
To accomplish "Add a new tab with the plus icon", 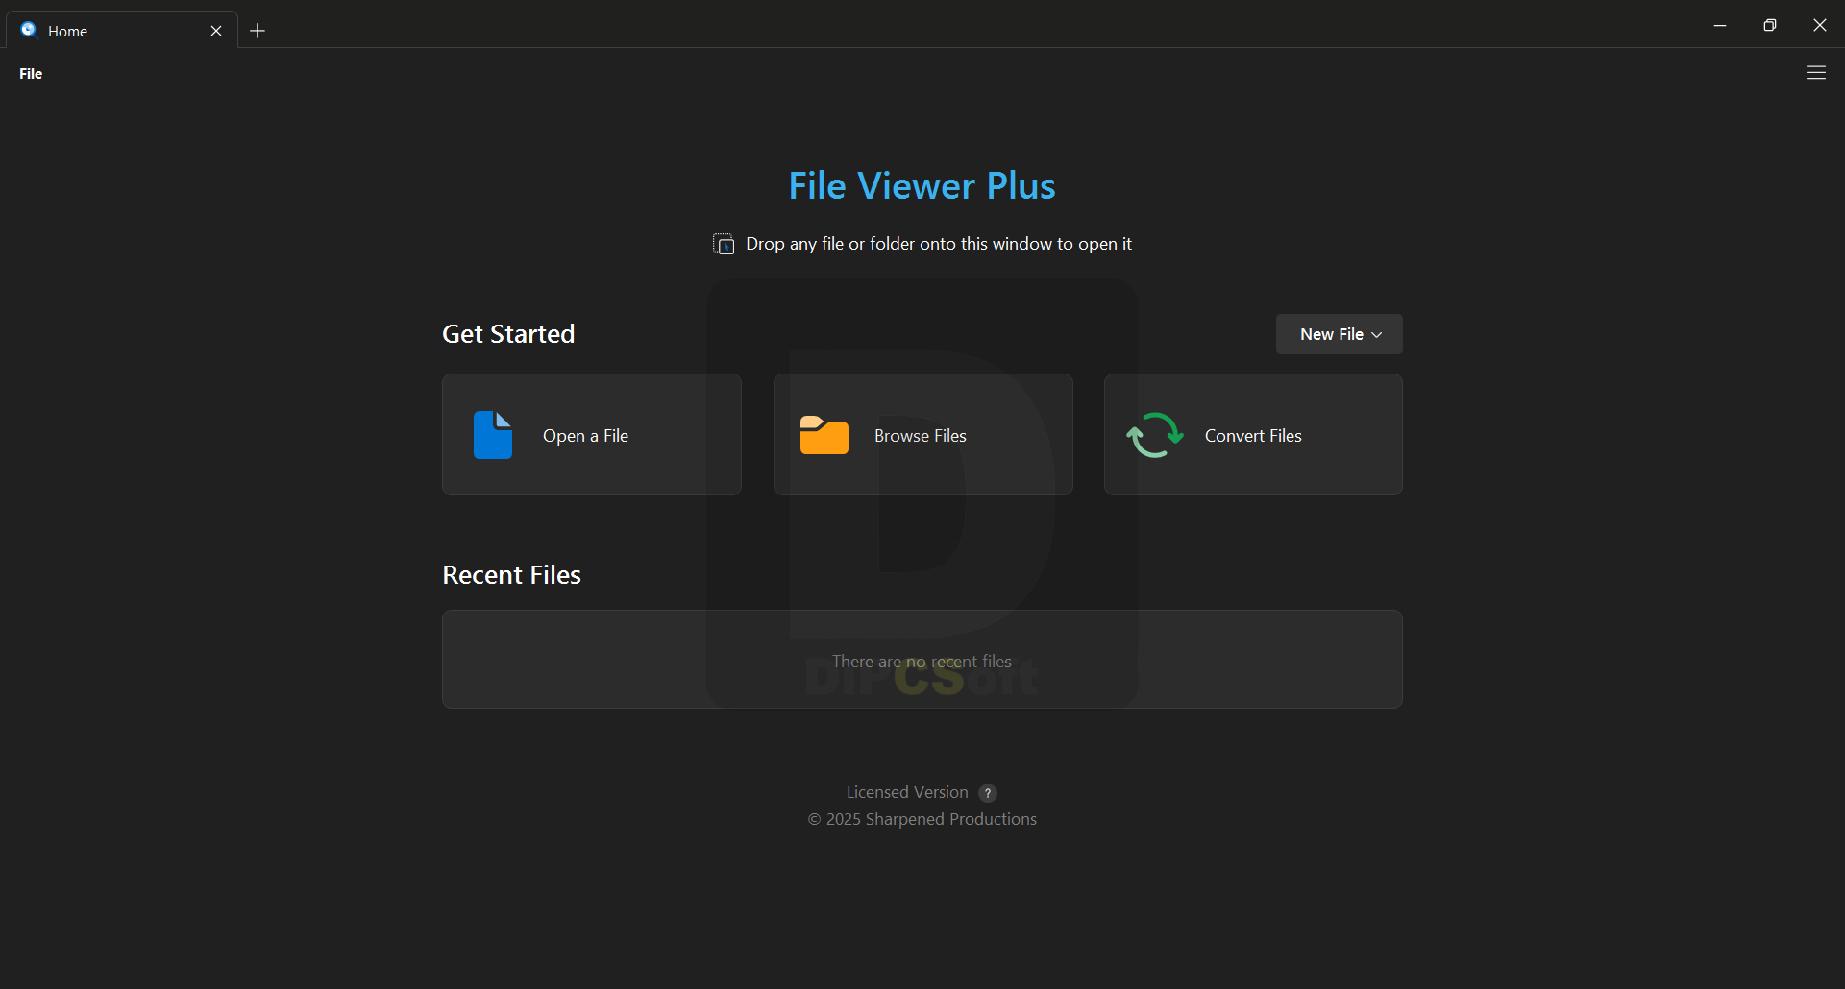I will 258,31.
